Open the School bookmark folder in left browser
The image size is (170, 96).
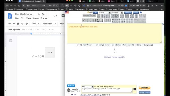(10, 10)
